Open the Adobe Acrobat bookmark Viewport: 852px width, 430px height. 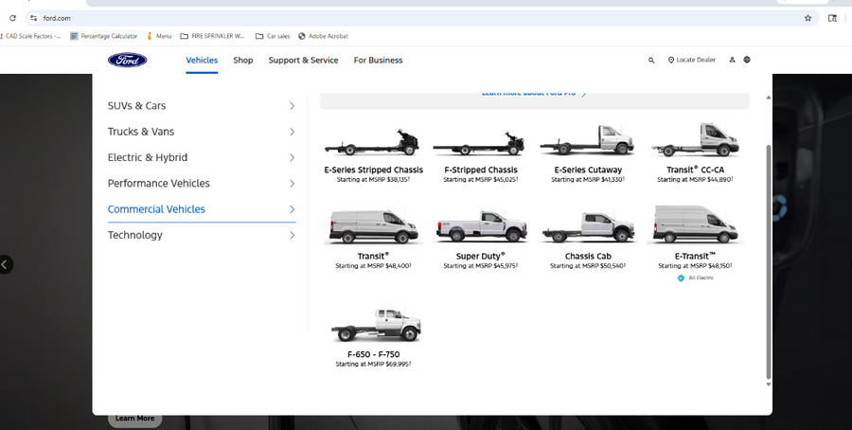tap(323, 36)
